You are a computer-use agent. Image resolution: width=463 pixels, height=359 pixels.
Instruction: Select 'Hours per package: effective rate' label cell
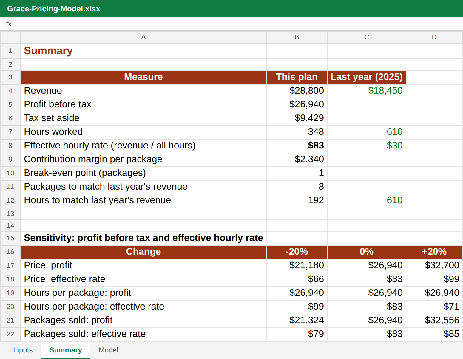point(143,307)
